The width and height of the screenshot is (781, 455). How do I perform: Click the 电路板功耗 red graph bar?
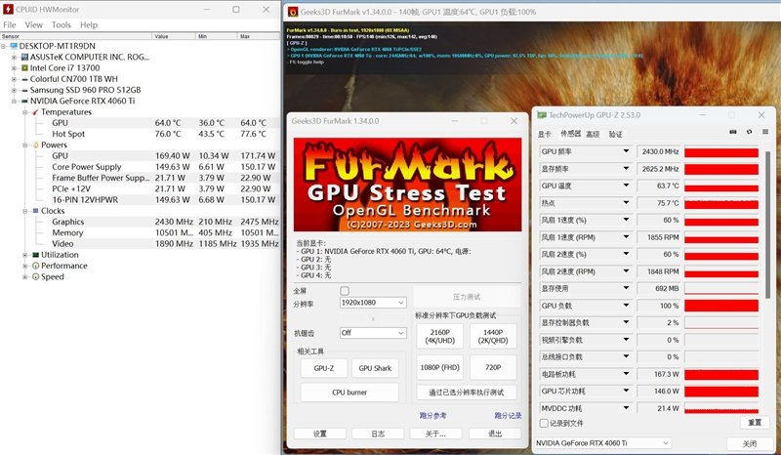(721, 374)
